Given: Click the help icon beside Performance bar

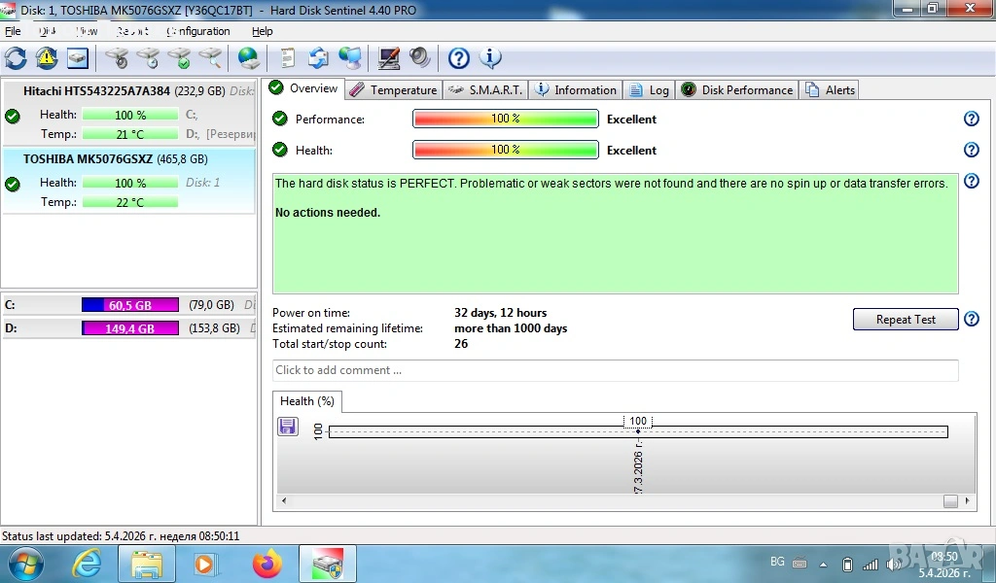Looking at the screenshot, I should 971,119.
